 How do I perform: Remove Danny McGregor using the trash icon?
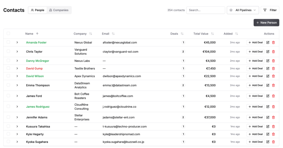tap(273, 61)
